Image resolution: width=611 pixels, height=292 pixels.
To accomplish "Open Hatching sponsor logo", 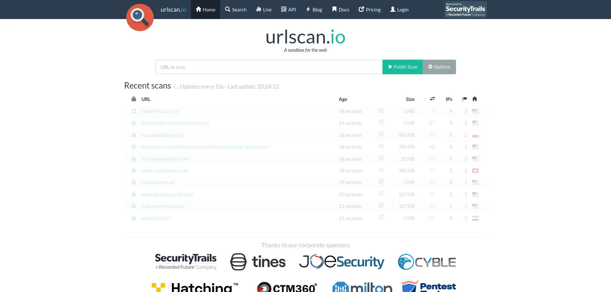I will click(x=195, y=287).
